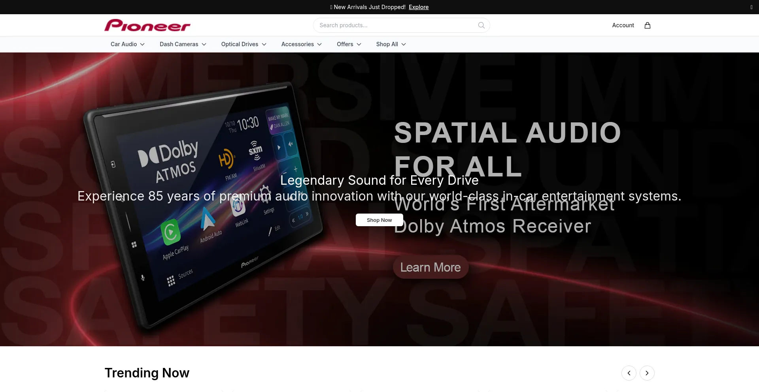
Task: Open the shopping bag cart
Action: 648,25
